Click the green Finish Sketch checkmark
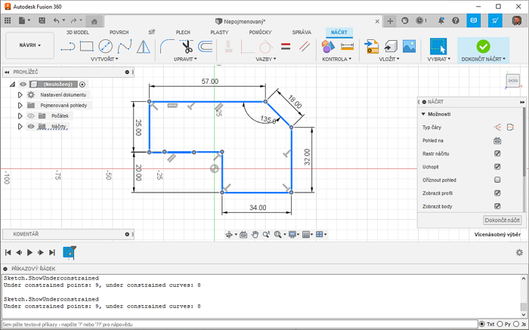This screenshot has width=529, height=330. [x=483, y=46]
